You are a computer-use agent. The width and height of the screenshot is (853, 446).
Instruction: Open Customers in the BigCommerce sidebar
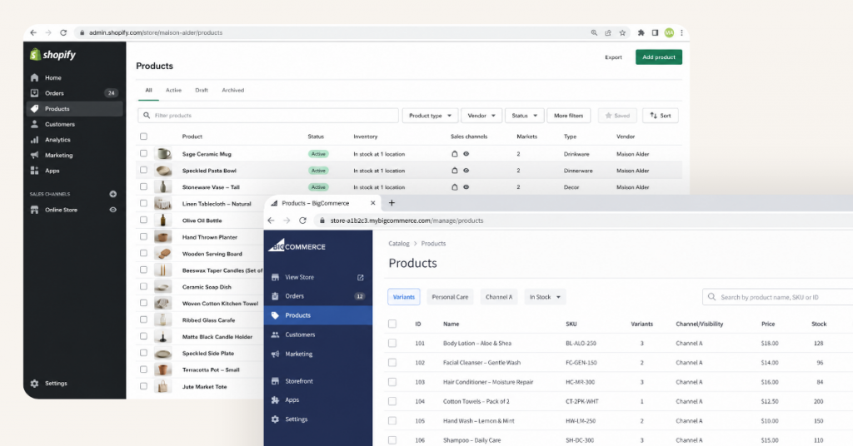(x=300, y=334)
